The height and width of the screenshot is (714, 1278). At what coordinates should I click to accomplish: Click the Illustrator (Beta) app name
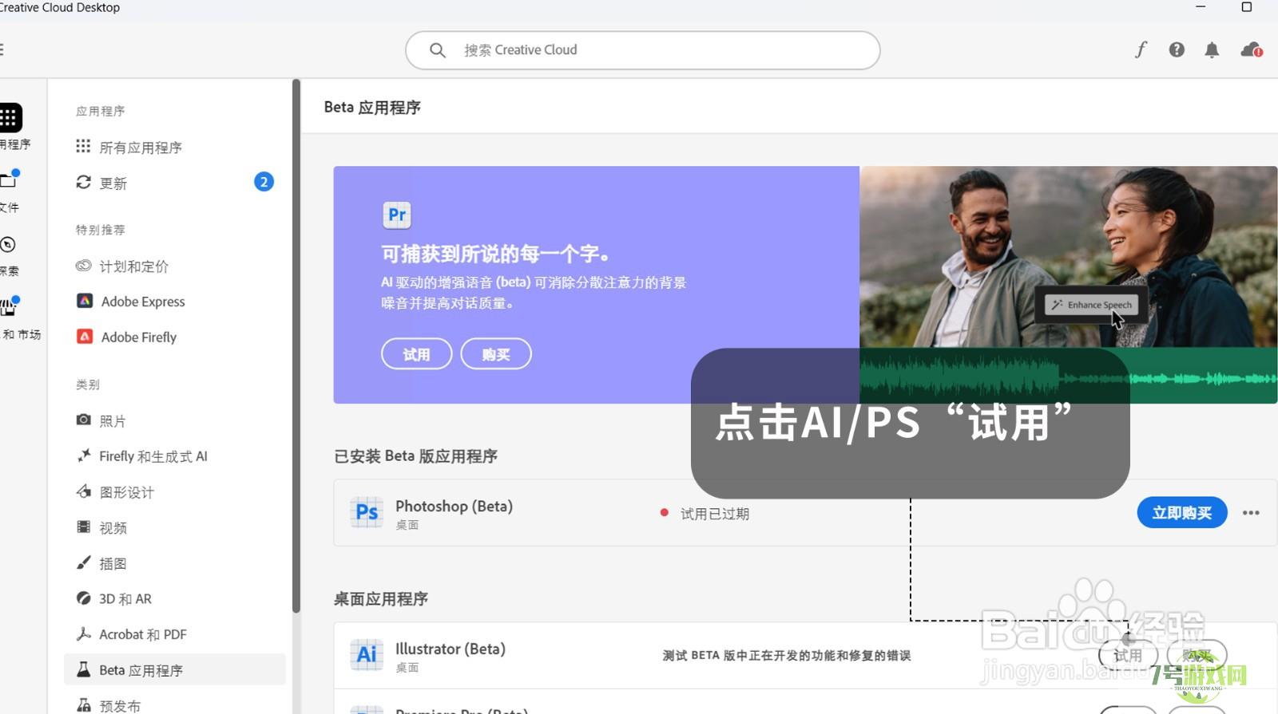click(x=450, y=649)
